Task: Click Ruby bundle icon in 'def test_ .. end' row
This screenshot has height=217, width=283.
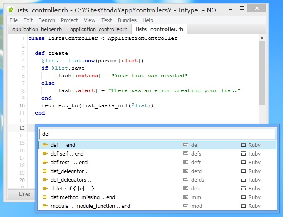Action: 243,162
